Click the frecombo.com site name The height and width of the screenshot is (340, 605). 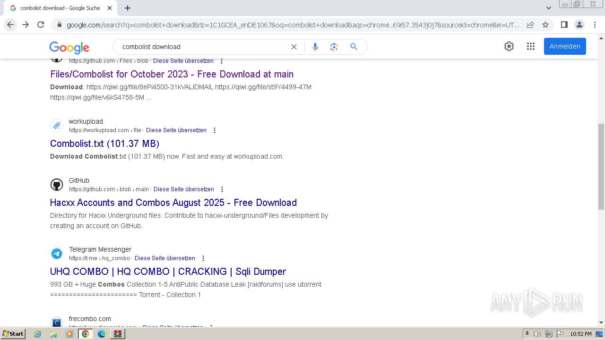coord(90,319)
